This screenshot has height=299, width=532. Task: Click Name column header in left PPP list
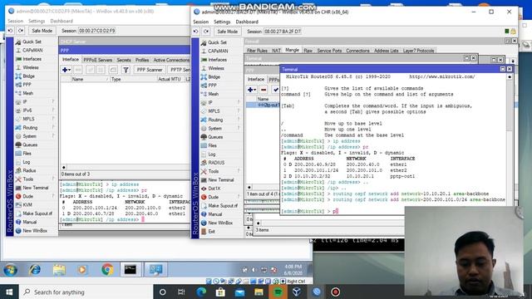coord(90,79)
